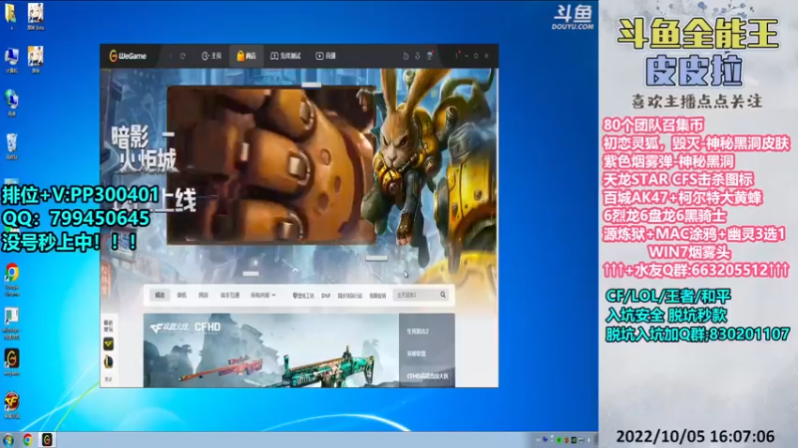Open the 直播 live stream tab

pos(326,56)
